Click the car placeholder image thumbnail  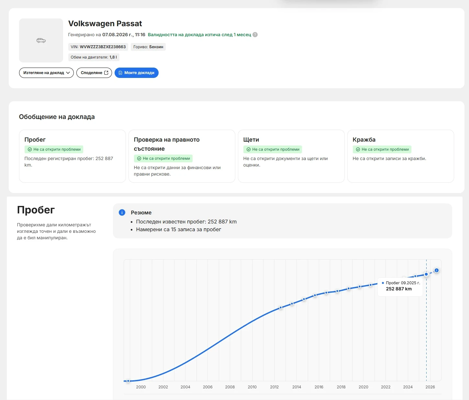pyautogui.click(x=41, y=40)
